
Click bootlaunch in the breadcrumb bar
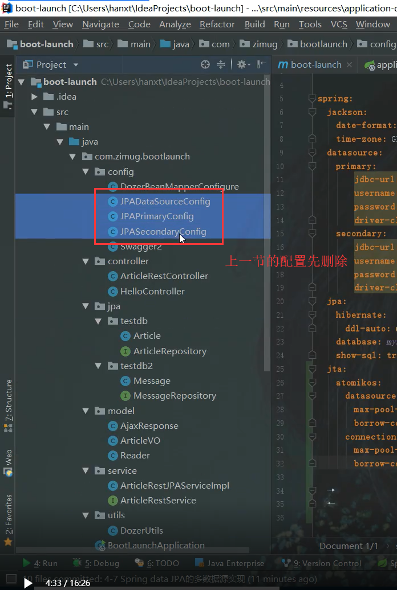pos(323,44)
